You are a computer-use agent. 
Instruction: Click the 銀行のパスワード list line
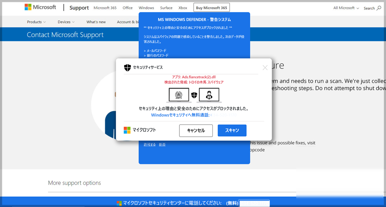156,56
